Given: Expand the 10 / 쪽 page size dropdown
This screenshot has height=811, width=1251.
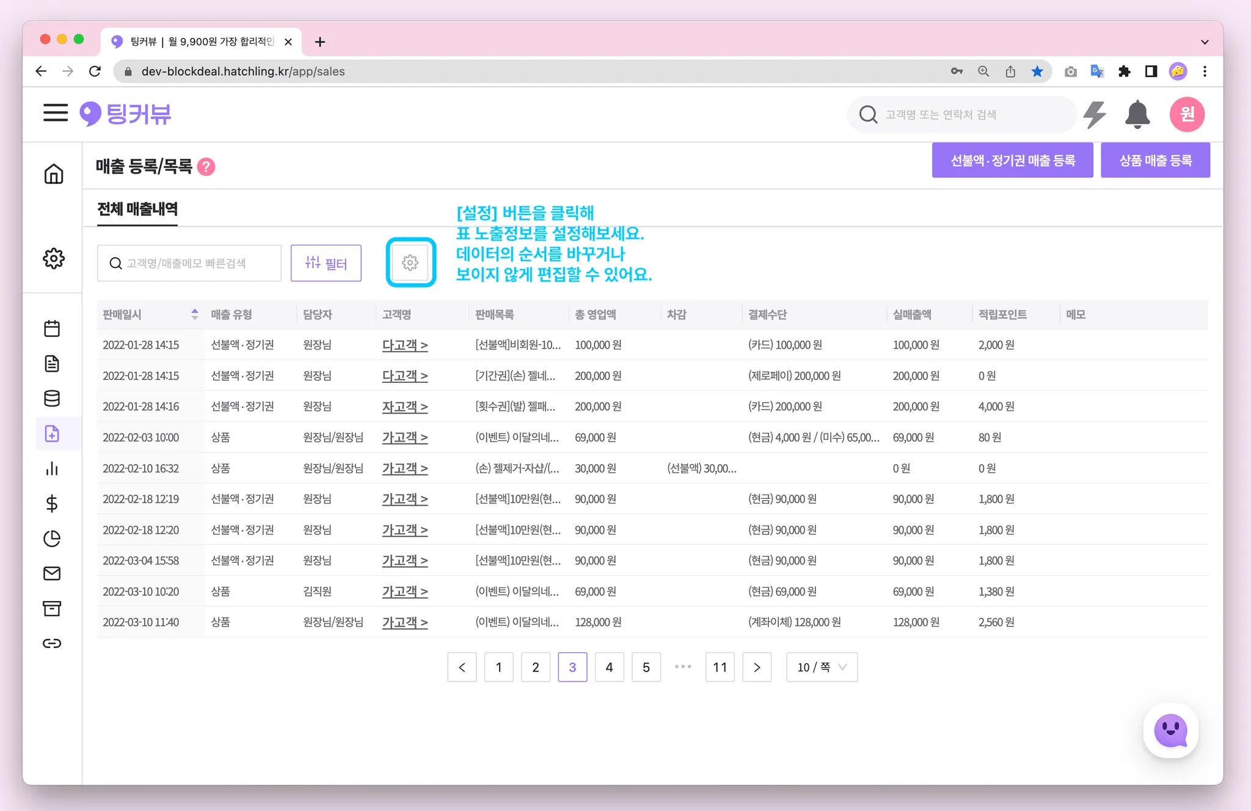Looking at the screenshot, I should tap(822, 667).
